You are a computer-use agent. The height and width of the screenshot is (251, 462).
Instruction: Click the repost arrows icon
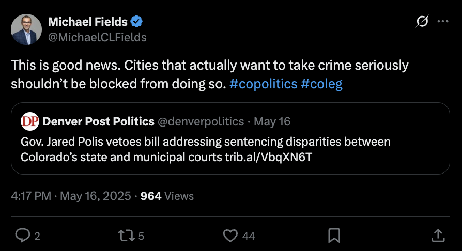(126, 236)
